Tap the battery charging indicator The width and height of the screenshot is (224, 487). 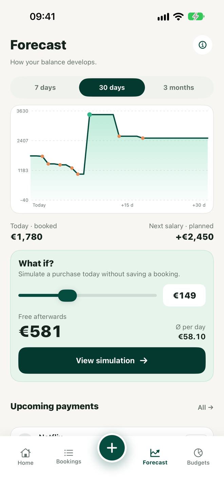coord(196,16)
